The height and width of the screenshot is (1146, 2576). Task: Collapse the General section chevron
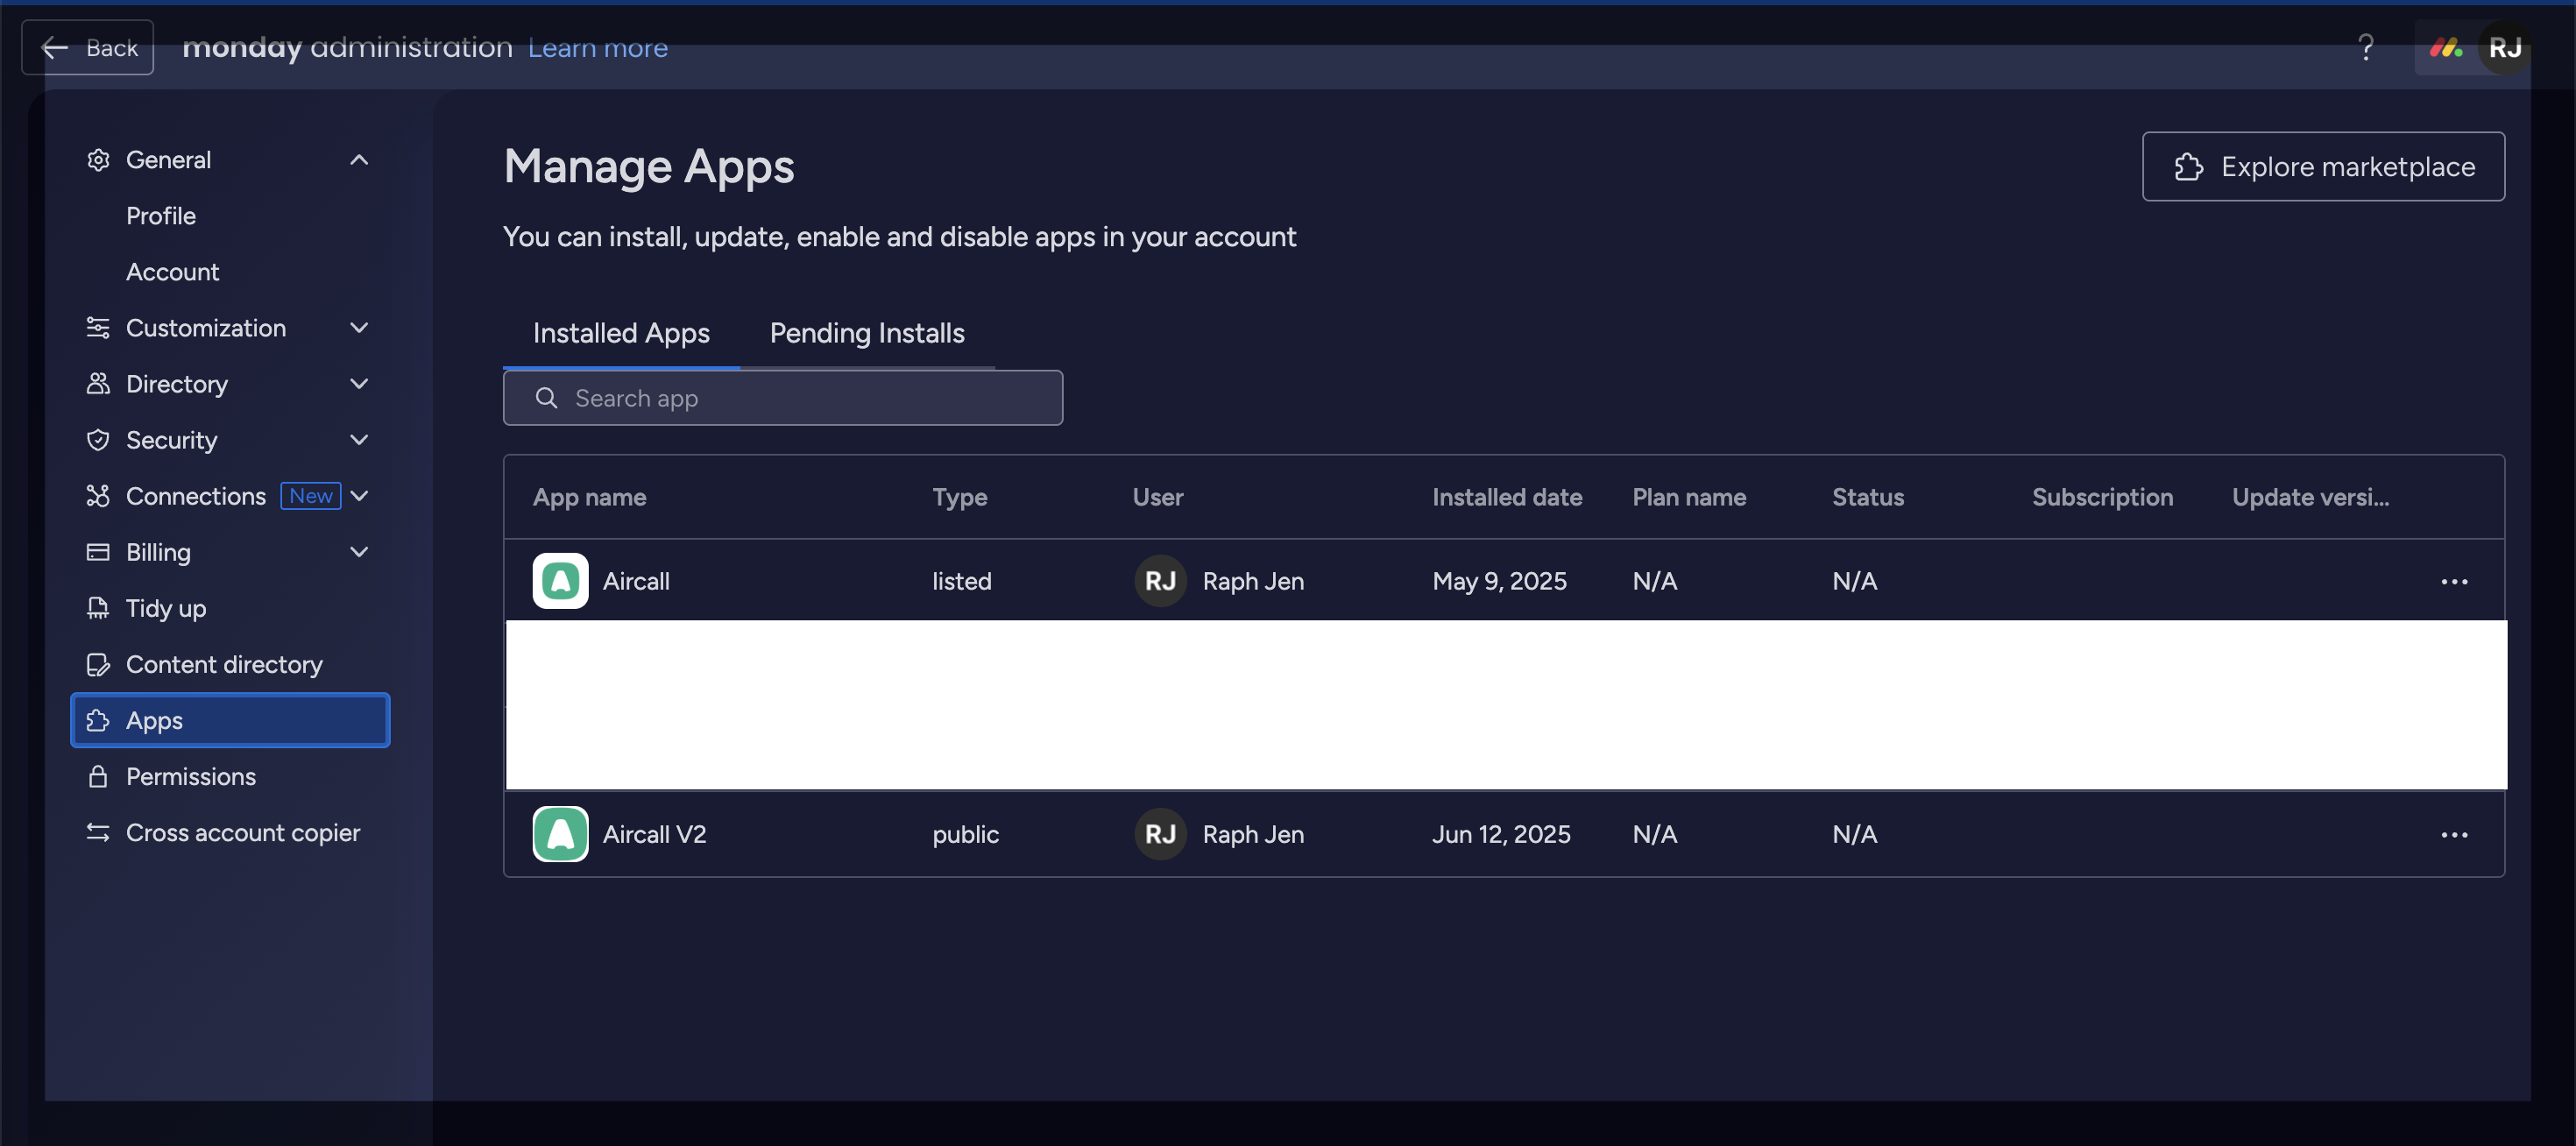click(359, 160)
